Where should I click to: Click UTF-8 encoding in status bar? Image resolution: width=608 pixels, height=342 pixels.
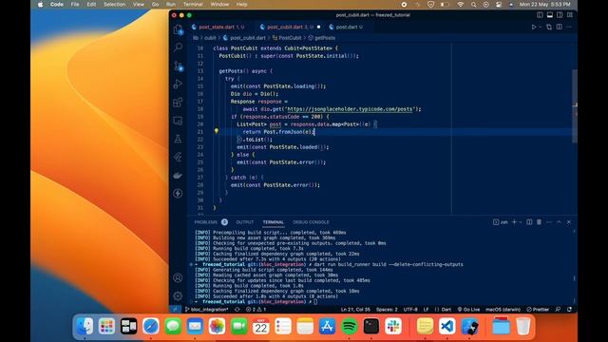410,310
